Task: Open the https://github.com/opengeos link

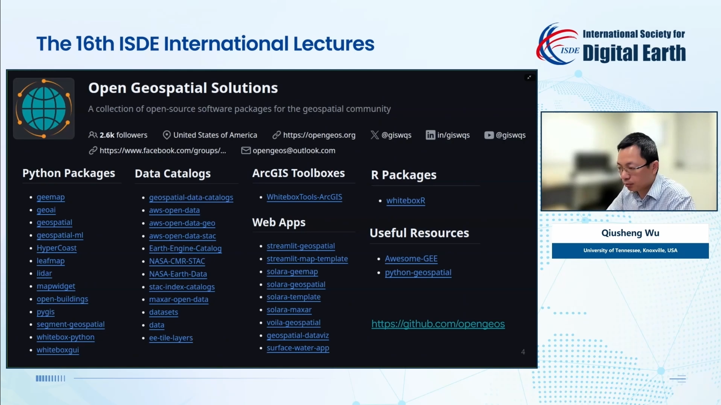Action: click(438, 324)
